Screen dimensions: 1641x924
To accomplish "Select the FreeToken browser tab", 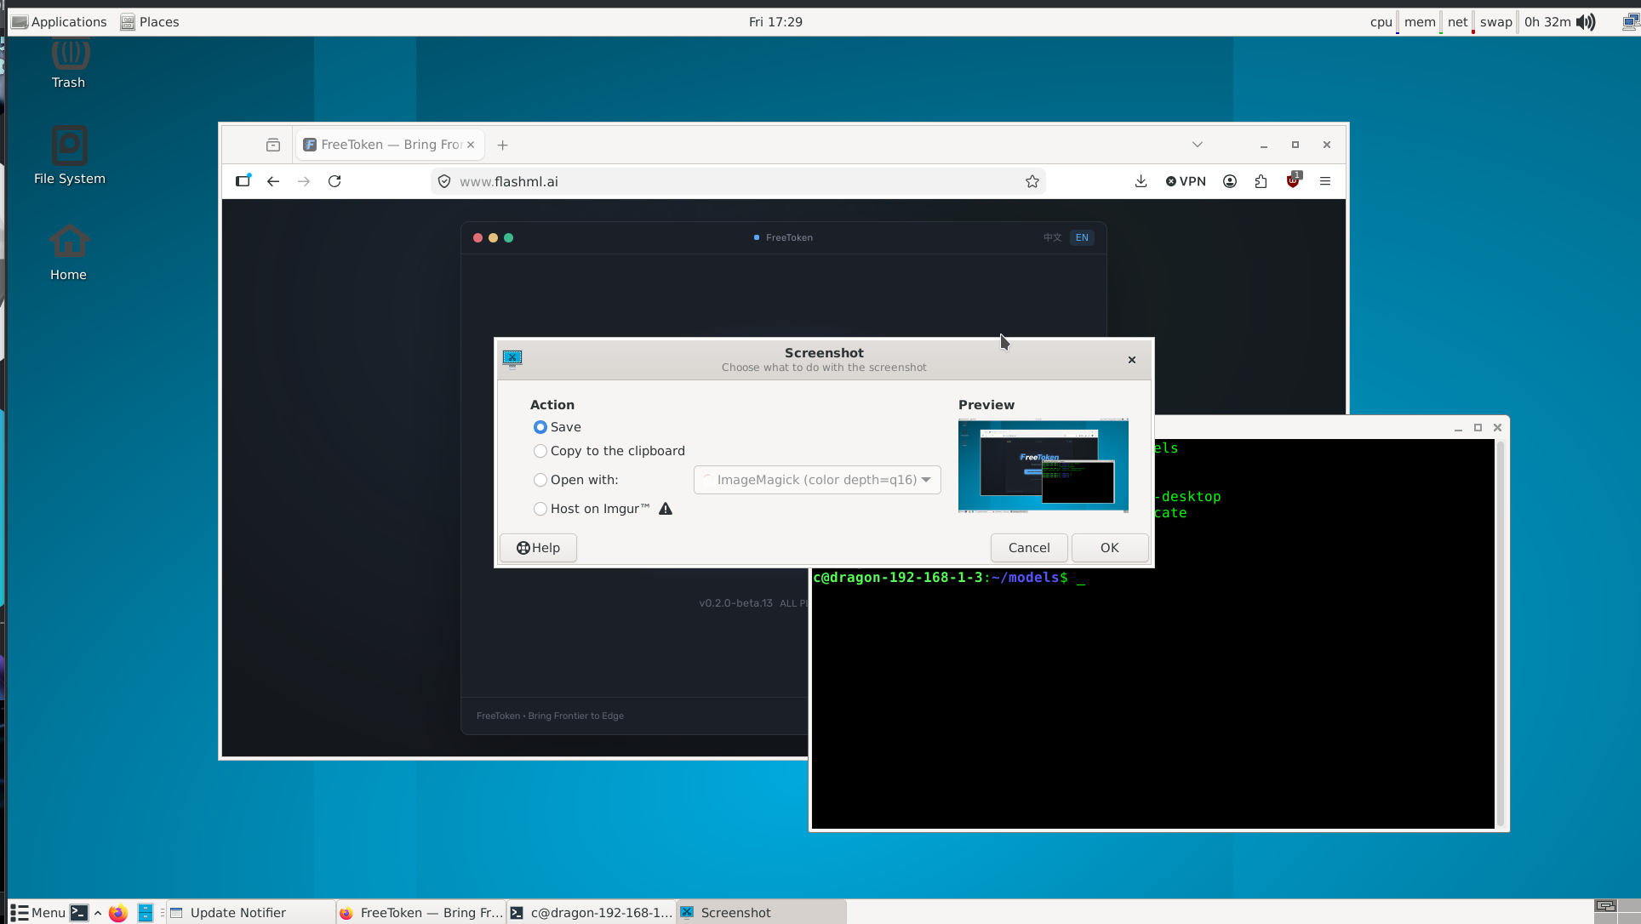I will [x=390, y=145].
